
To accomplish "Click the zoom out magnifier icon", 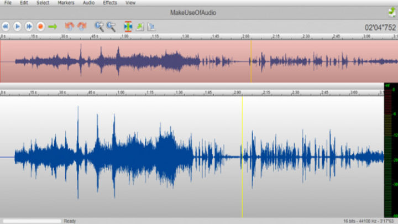I will 111,26.
